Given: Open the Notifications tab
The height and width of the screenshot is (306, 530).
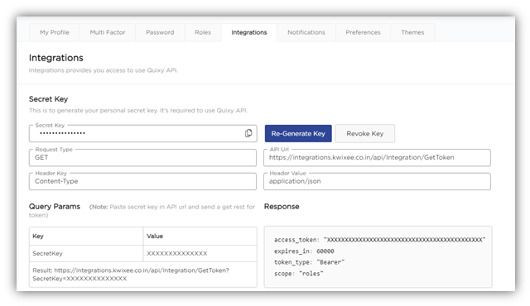Looking at the screenshot, I should 306,32.
